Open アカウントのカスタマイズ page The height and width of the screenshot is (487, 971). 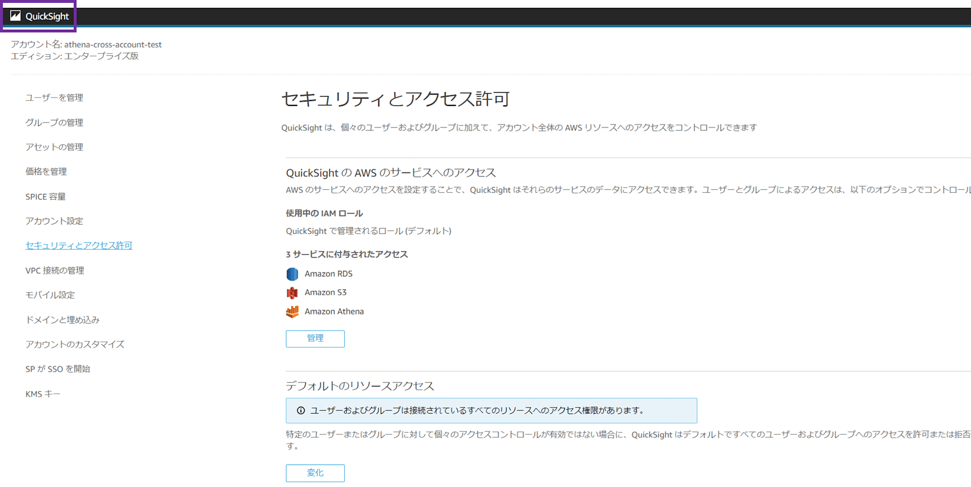pyautogui.click(x=75, y=344)
